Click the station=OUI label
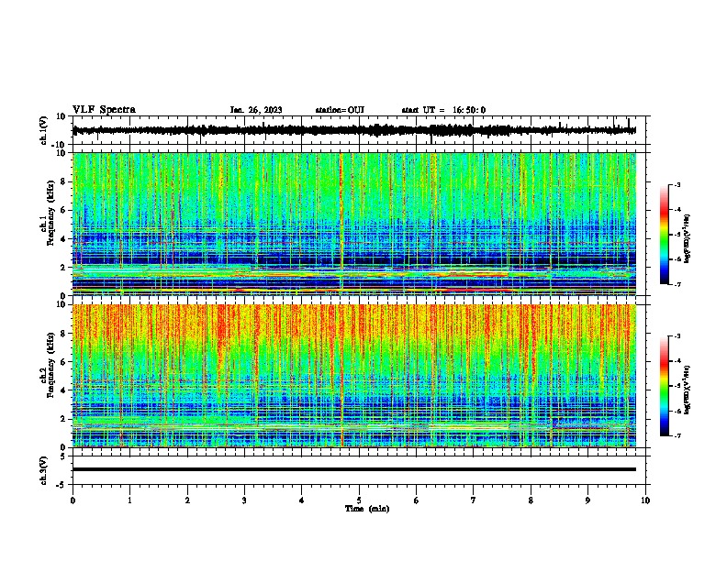 tap(340, 110)
